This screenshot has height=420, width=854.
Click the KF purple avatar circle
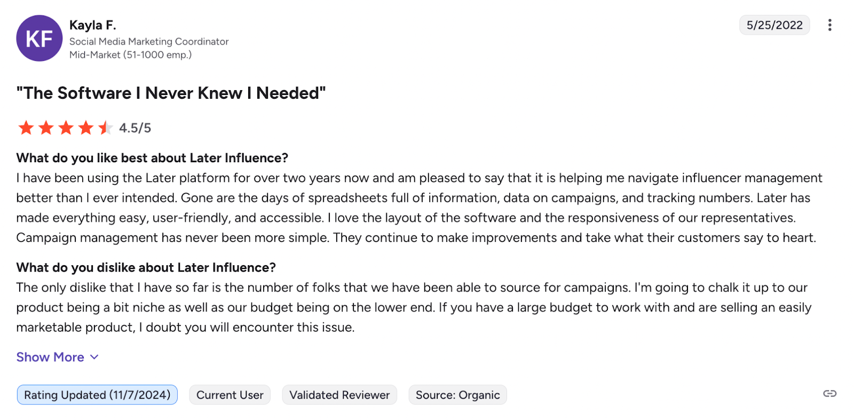click(39, 38)
